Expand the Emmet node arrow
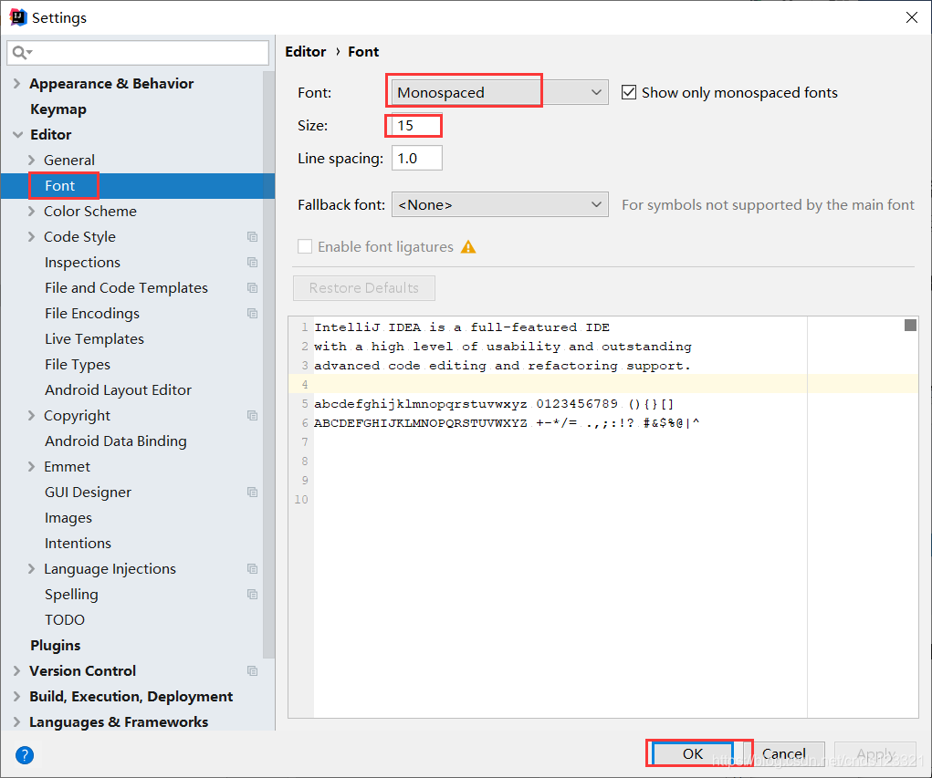This screenshot has height=778, width=932. point(32,466)
